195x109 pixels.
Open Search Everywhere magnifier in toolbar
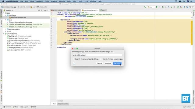[x=190, y=7]
